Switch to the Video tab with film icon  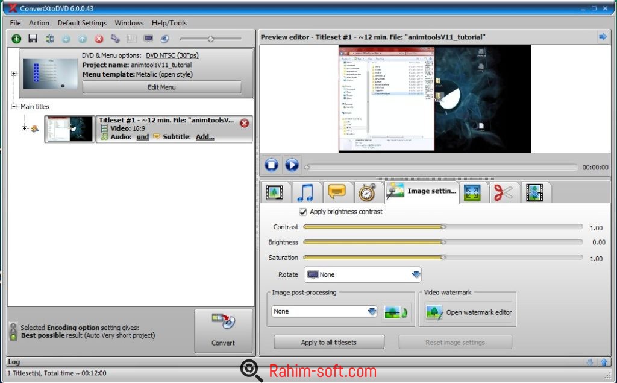click(275, 192)
